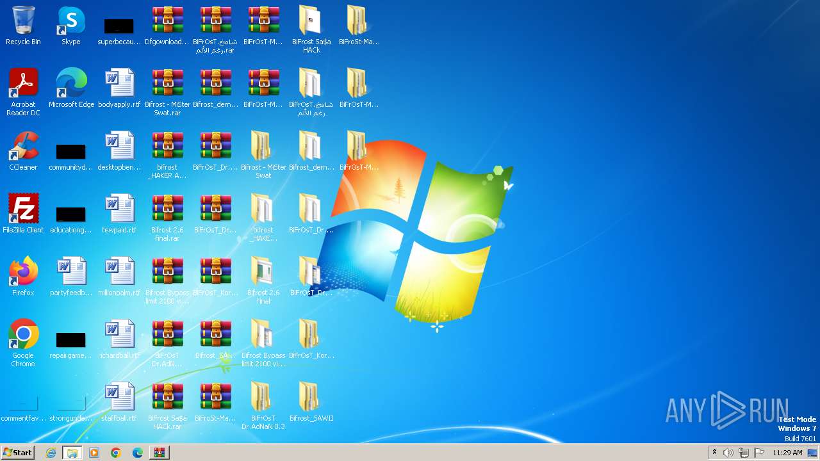The image size is (820, 461).
Task: Launch Internet Explorer from taskbar
Action: (x=51, y=453)
